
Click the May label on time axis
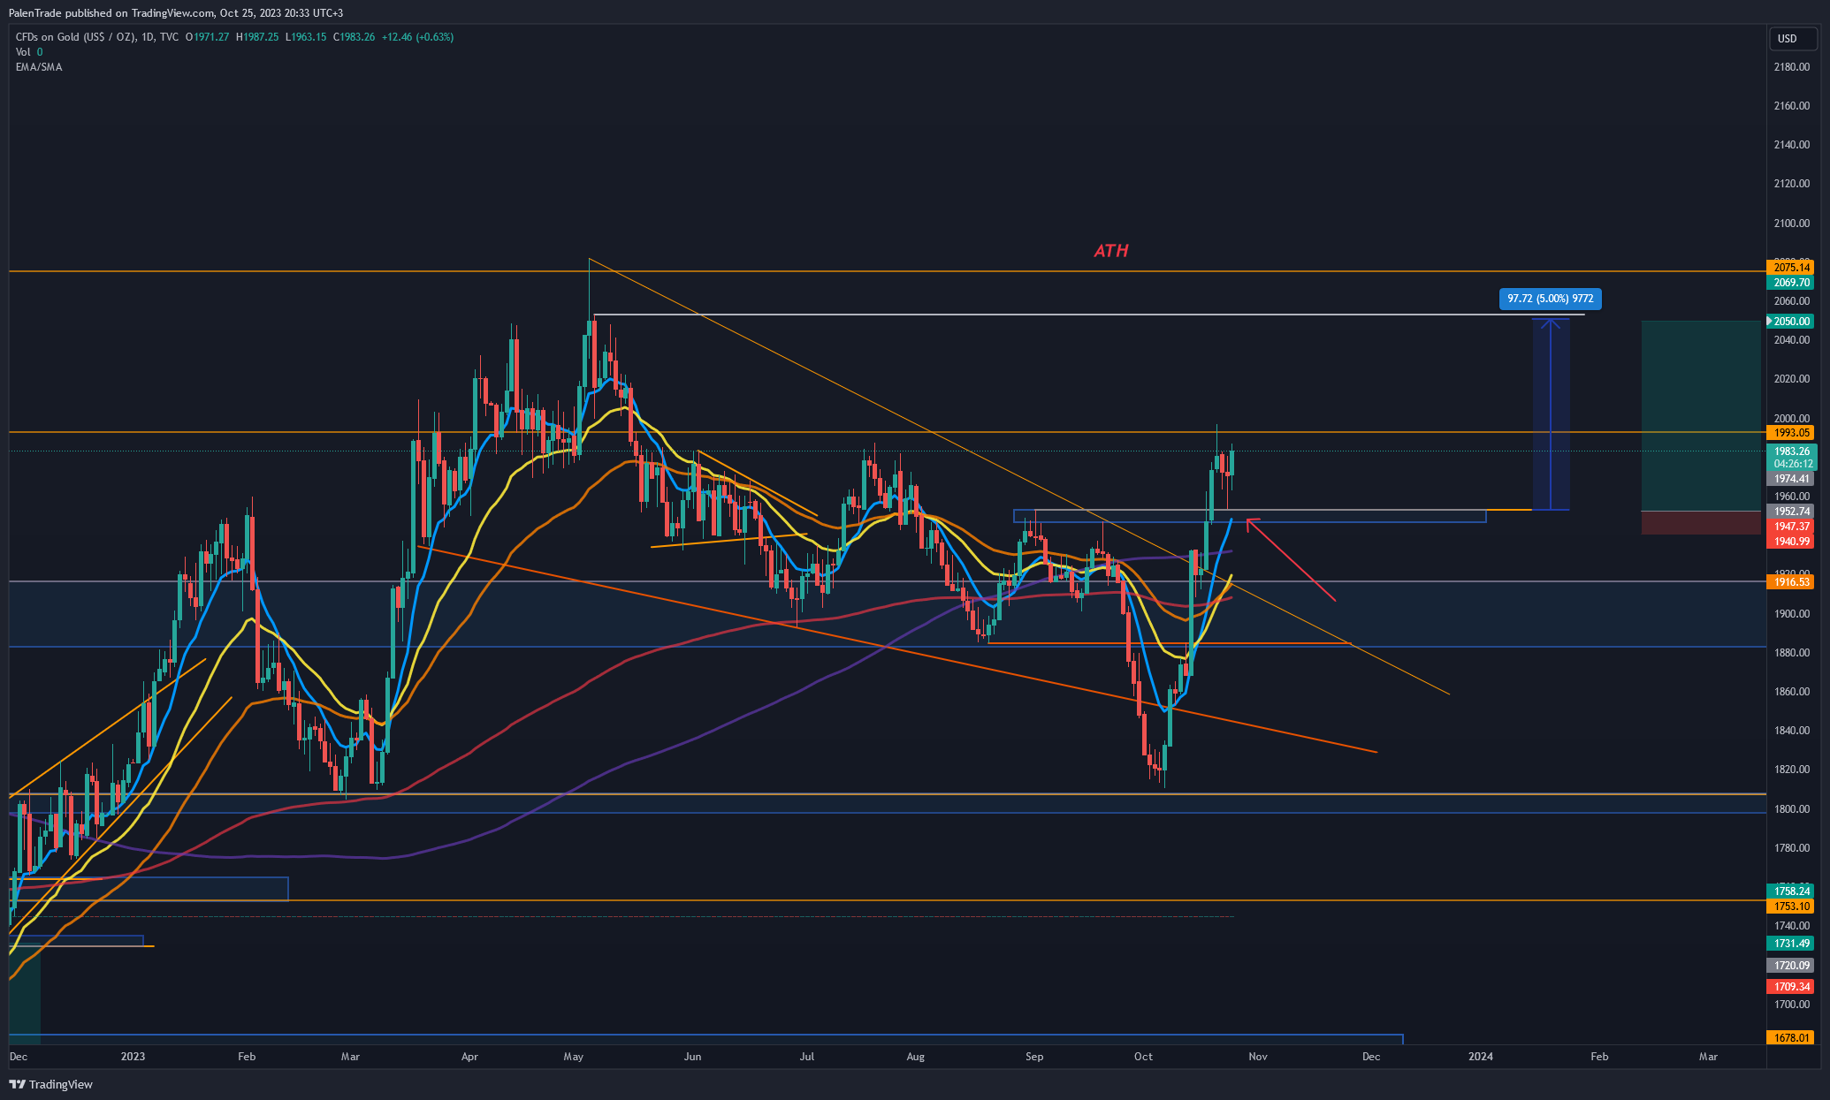pyautogui.click(x=574, y=1057)
